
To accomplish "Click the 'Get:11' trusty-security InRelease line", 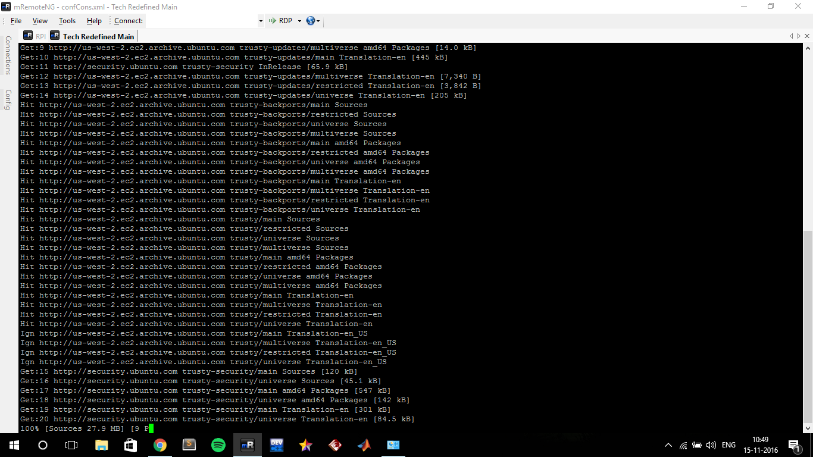I will [184, 67].
